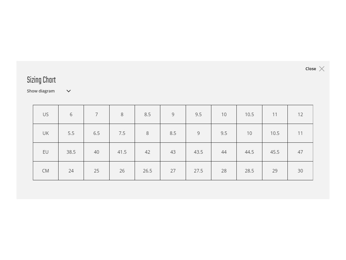Expand the Show diagram chevron
This screenshot has height=260, width=346.
[69, 91]
